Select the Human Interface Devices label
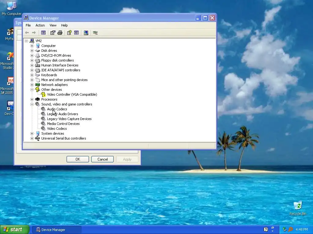The image size is (313, 234). [x=60, y=65]
